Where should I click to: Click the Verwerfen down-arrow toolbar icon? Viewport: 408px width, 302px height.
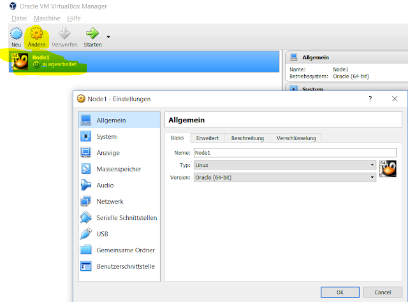tap(64, 33)
